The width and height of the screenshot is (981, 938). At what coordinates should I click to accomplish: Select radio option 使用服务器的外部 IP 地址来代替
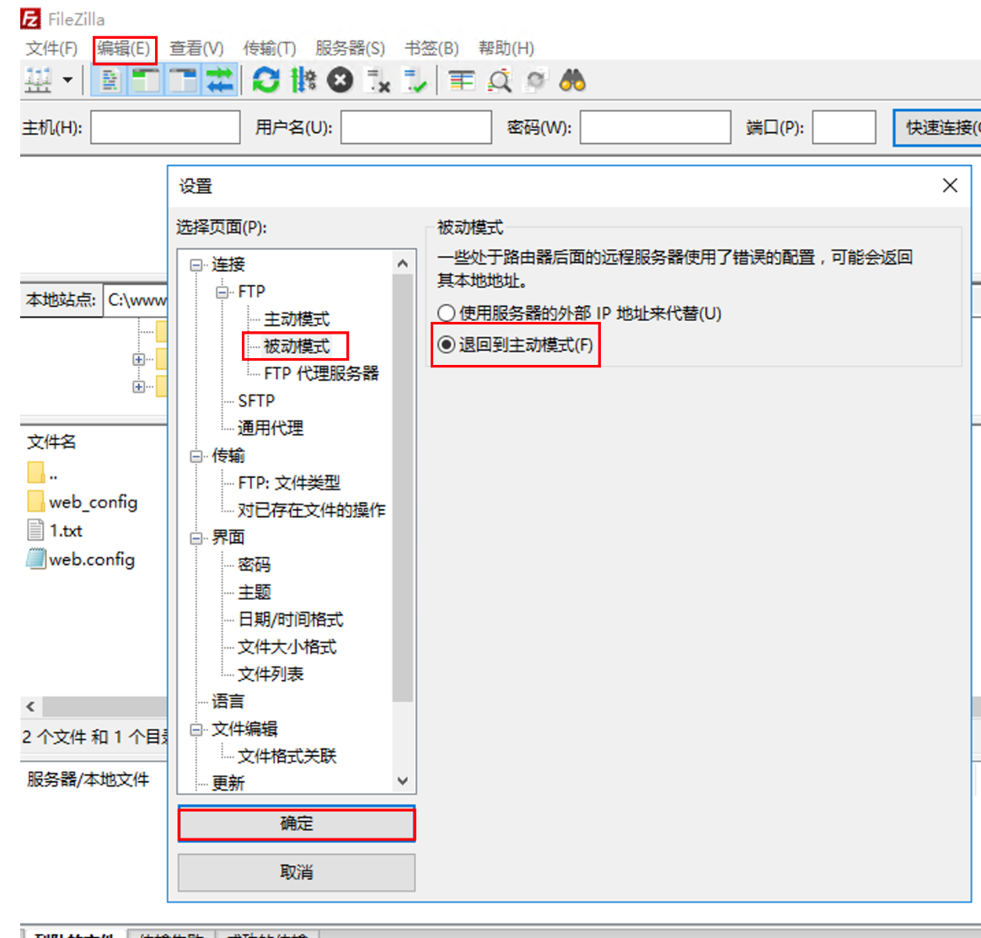[x=447, y=314]
